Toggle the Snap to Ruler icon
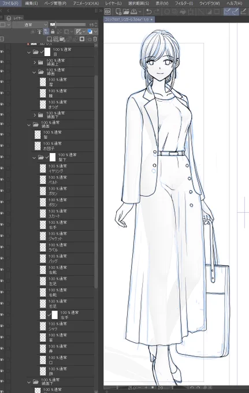249x393 pixels. click(227, 12)
